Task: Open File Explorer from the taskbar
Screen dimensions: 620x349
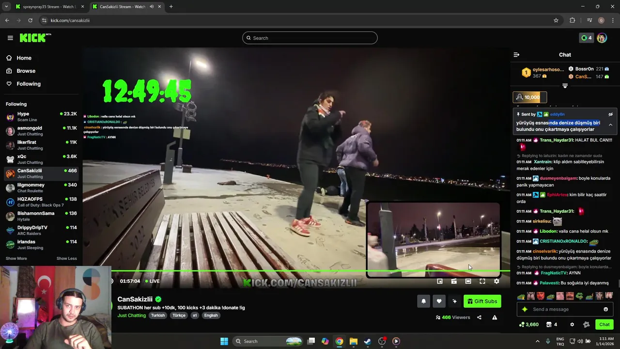Action: 354,341
